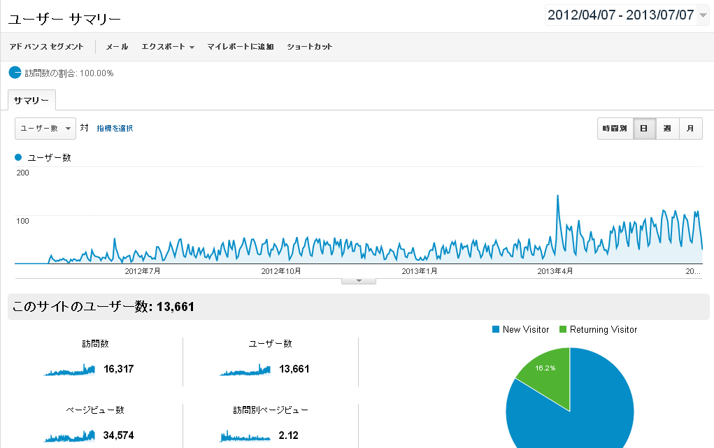
Task: Click the メール toolbar item
Action: tap(117, 46)
